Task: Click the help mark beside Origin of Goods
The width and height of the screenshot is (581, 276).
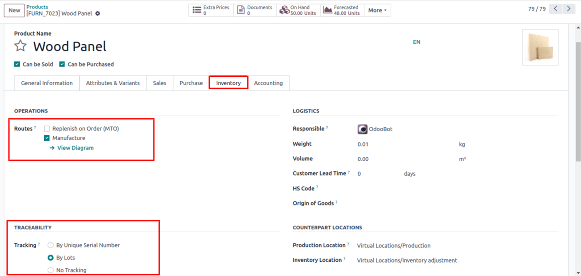Action: click(336, 202)
